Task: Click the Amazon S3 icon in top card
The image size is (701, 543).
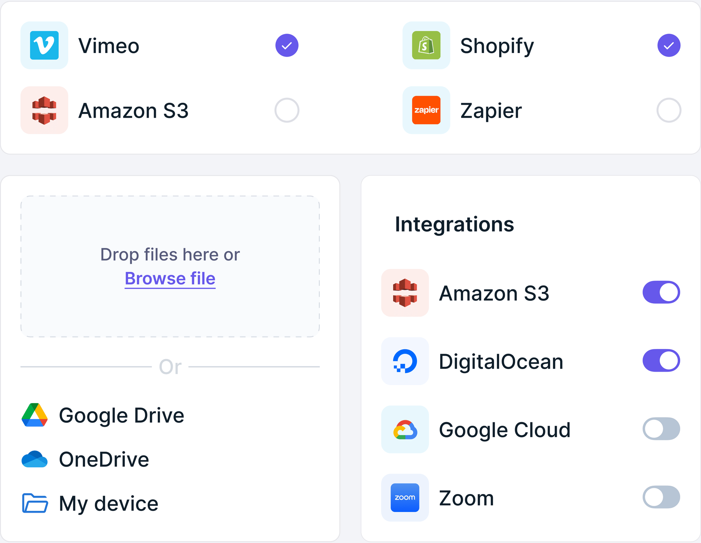Action: coord(44,110)
